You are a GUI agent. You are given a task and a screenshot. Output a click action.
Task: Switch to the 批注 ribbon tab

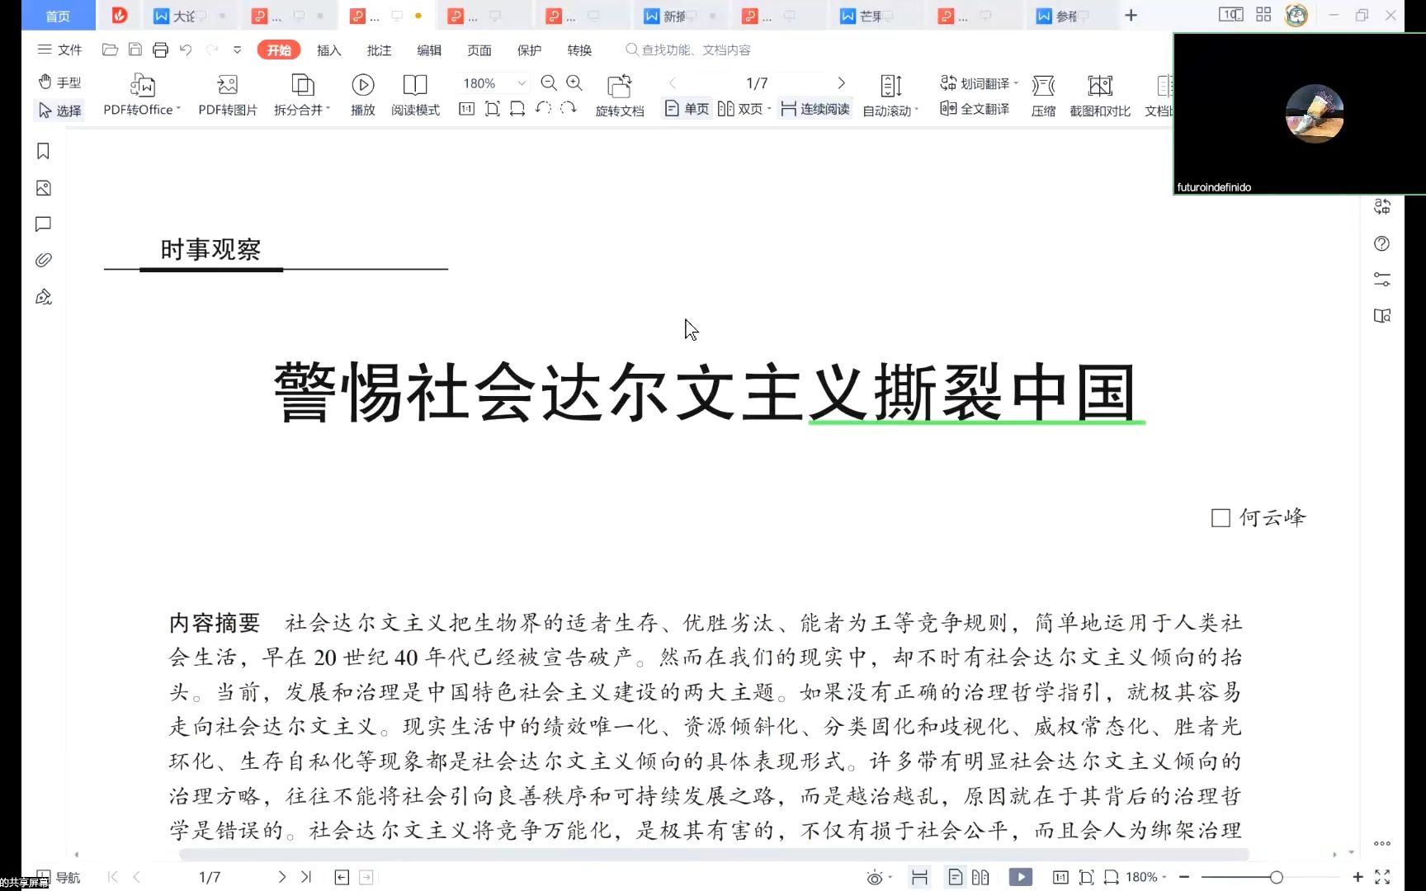click(380, 50)
